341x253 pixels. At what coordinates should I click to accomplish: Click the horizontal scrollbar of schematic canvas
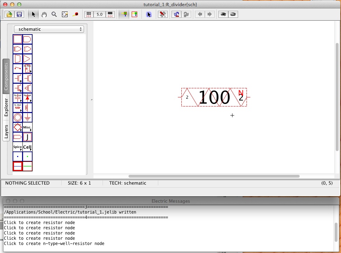click(214, 176)
